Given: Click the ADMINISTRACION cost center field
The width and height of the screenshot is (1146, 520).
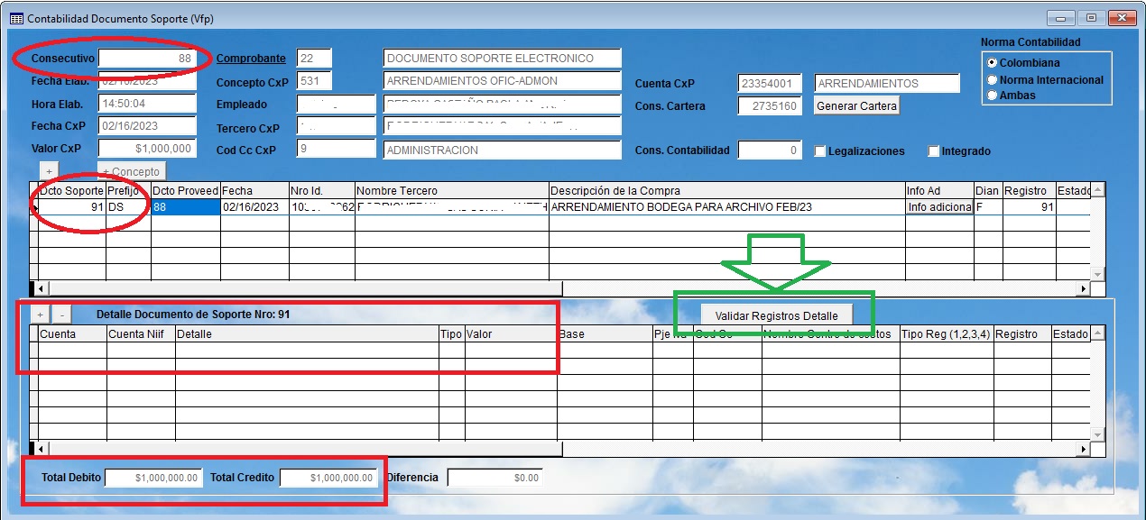Looking at the screenshot, I should click(503, 149).
